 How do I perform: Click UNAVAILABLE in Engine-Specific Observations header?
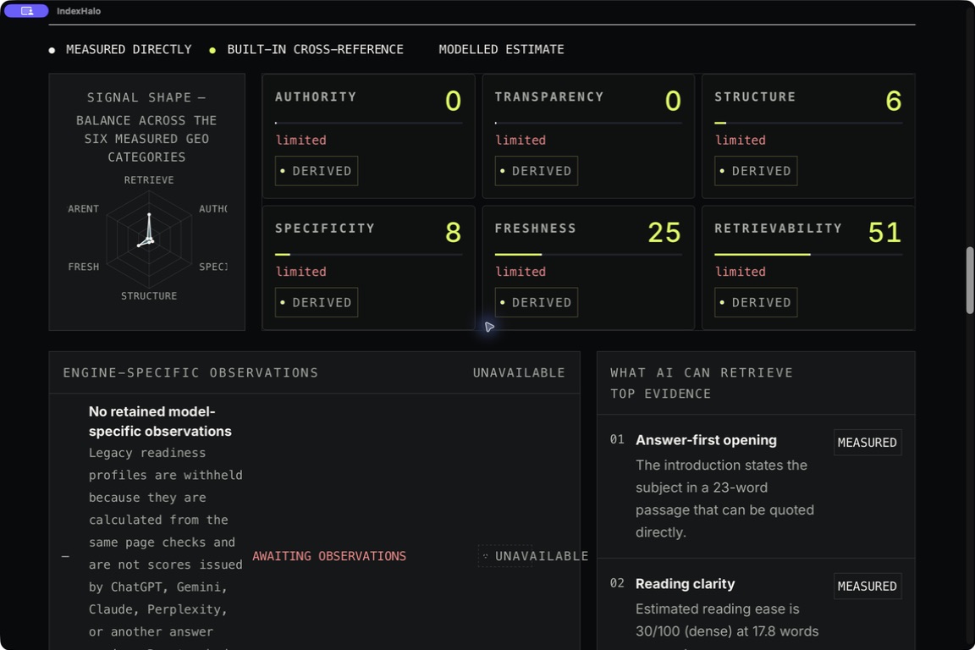[519, 372]
